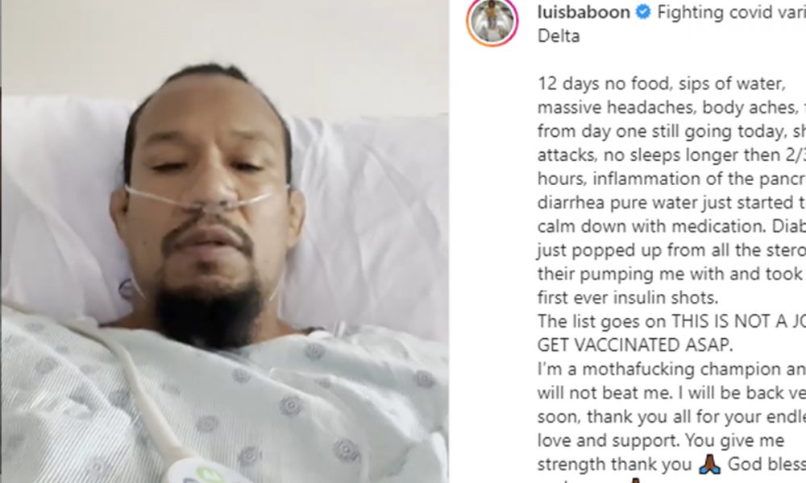The width and height of the screenshot is (806, 483).
Task: Select the word 'Delta' in the caption
Action: [x=559, y=36]
